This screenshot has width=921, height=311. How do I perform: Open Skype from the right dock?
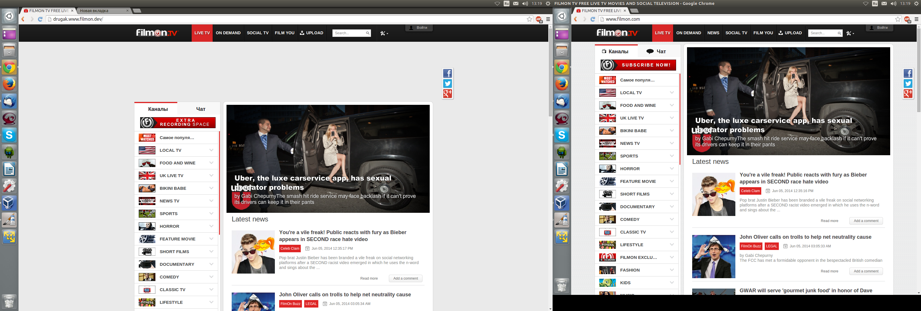tap(562, 135)
